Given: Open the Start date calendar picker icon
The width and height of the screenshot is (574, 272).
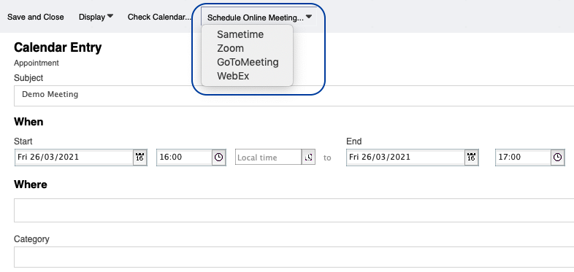Looking at the screenshot, I should pyautogui.click(x=139, y=158).
